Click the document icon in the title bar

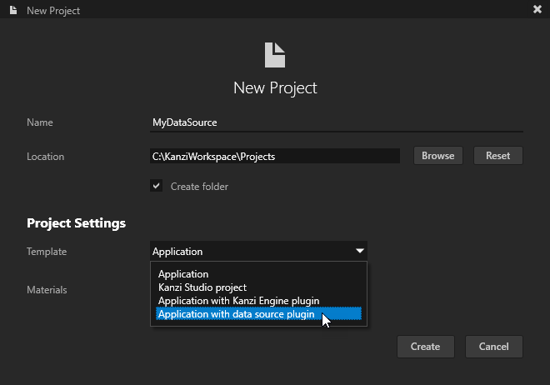click(12, 10)
